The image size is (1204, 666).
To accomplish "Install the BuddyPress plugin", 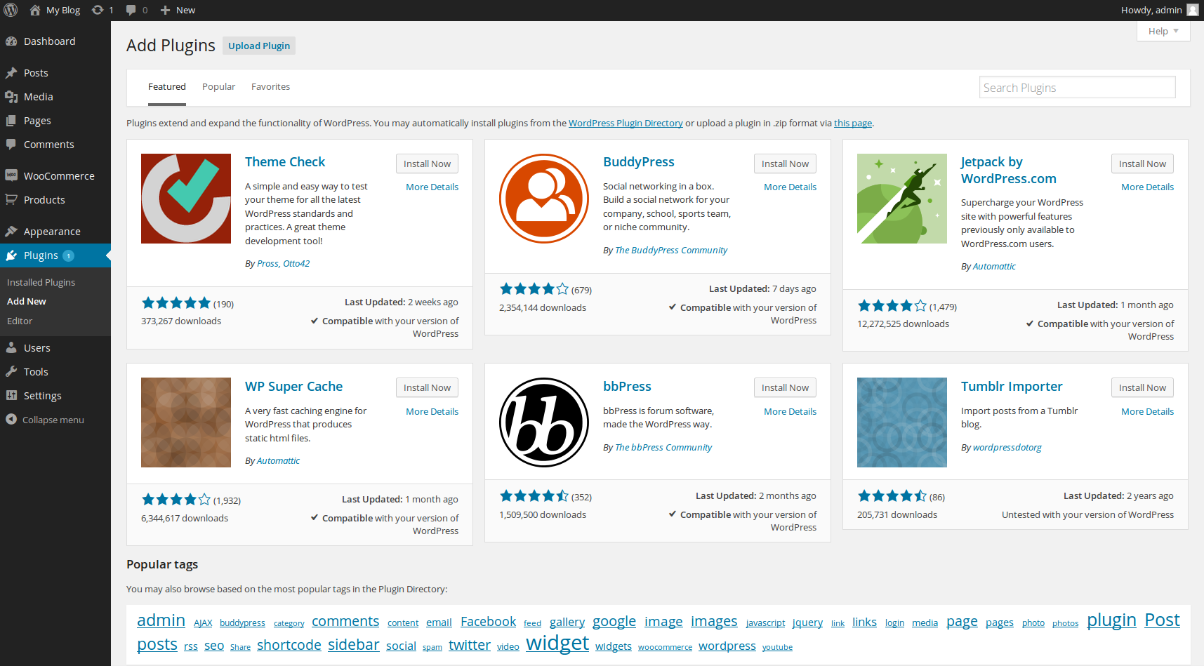I will 785,164.
